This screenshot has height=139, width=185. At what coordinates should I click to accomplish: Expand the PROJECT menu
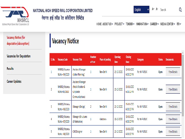click(119, 24)
